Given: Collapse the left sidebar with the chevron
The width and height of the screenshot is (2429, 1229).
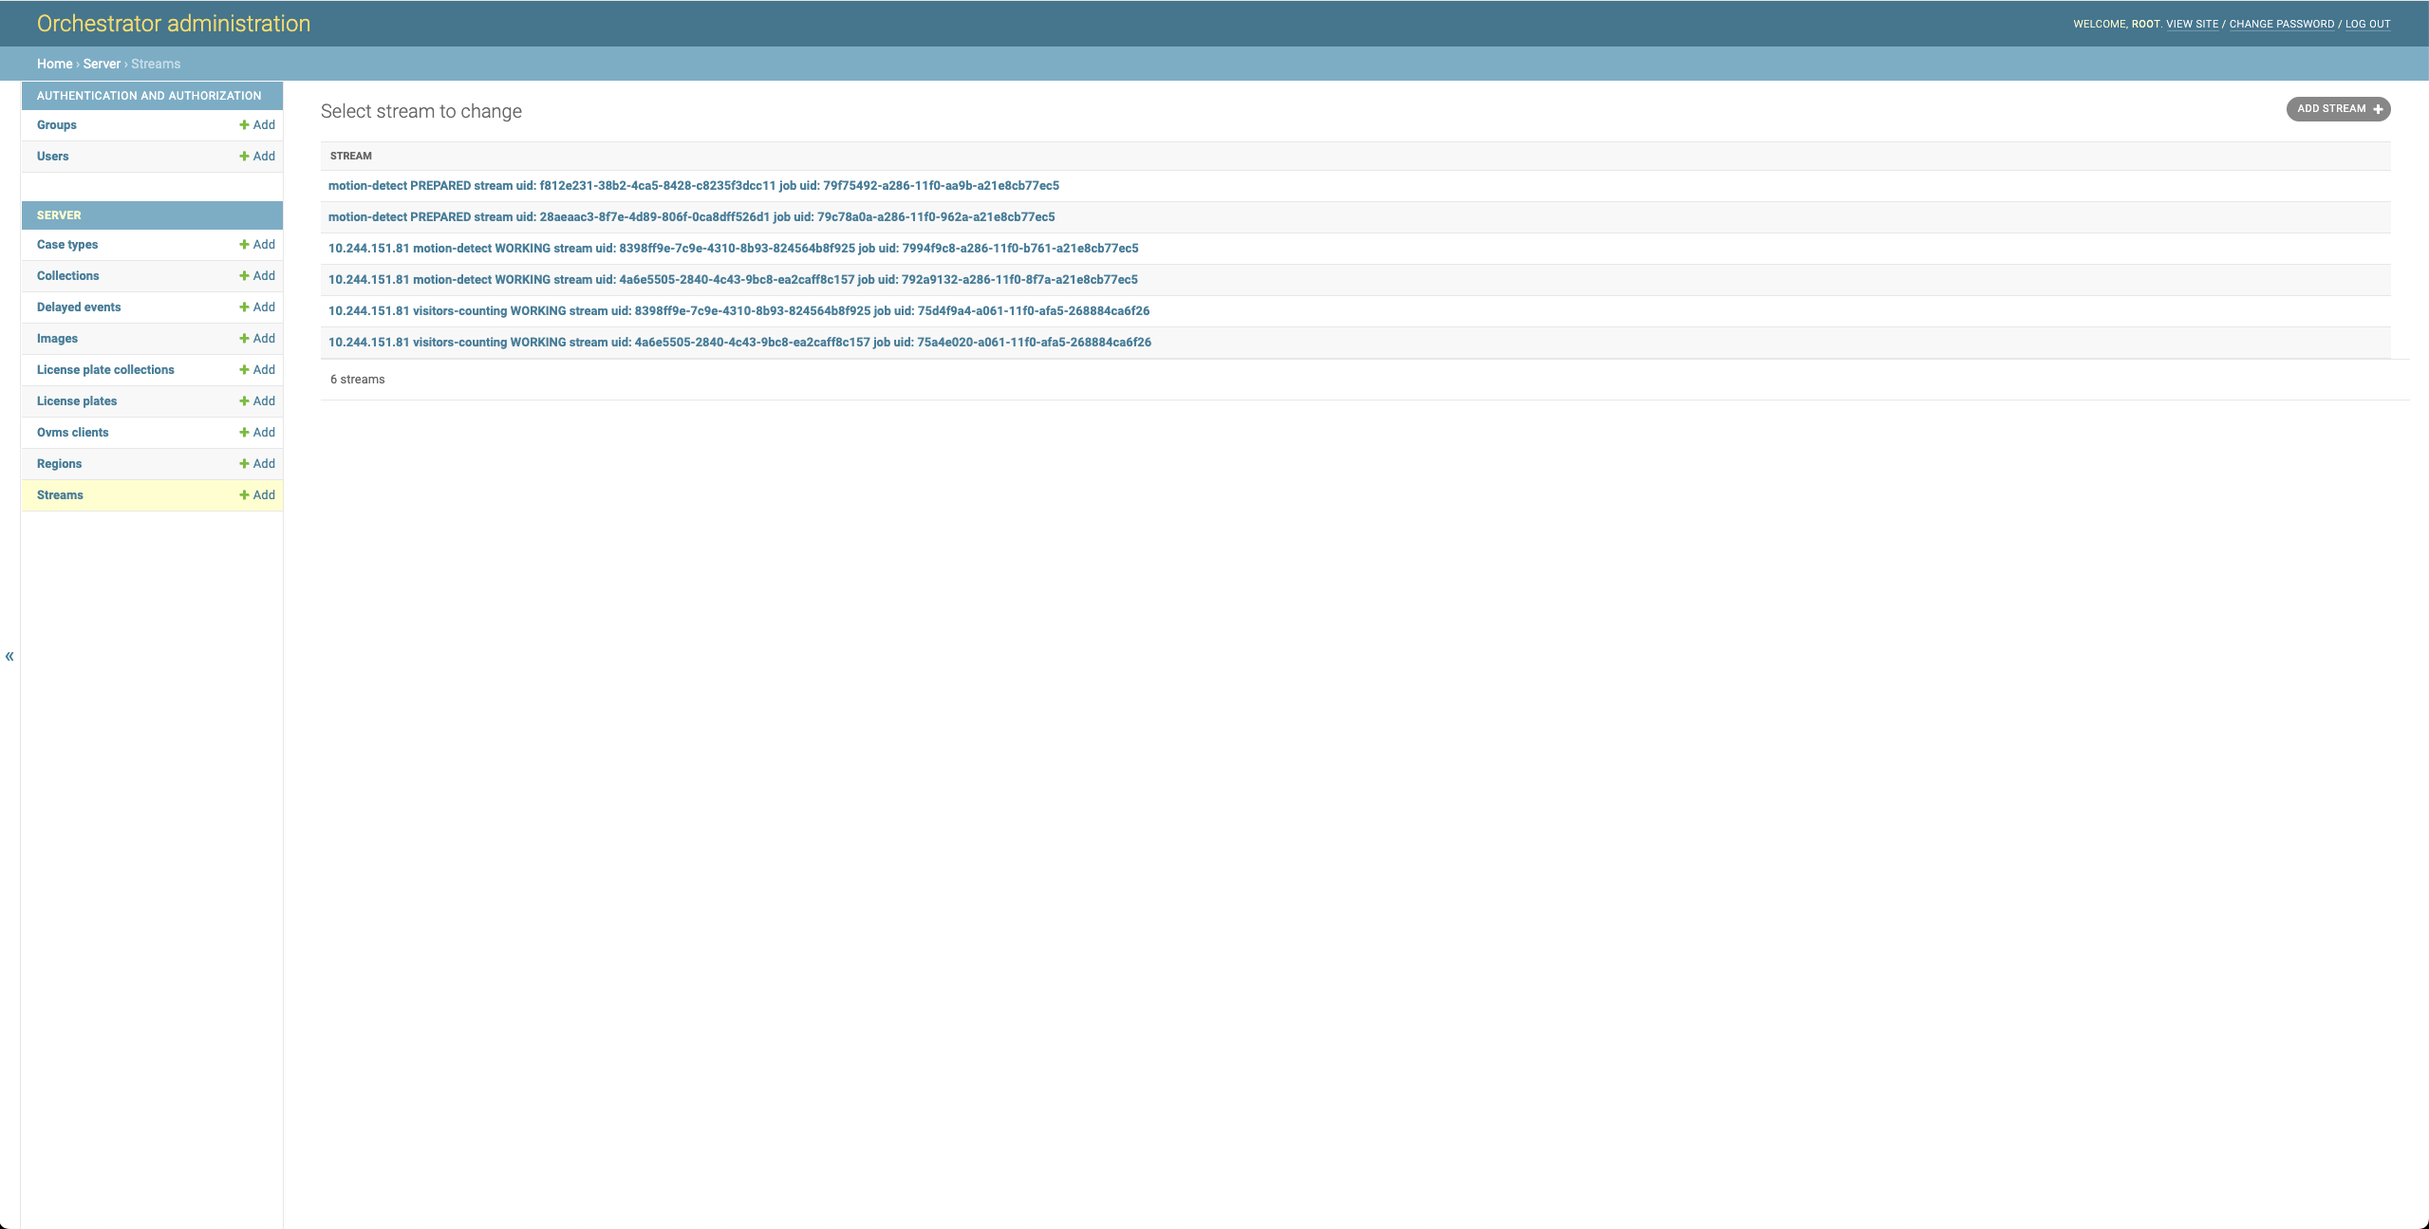Looking at the screenshot, I should coord(9,656).
